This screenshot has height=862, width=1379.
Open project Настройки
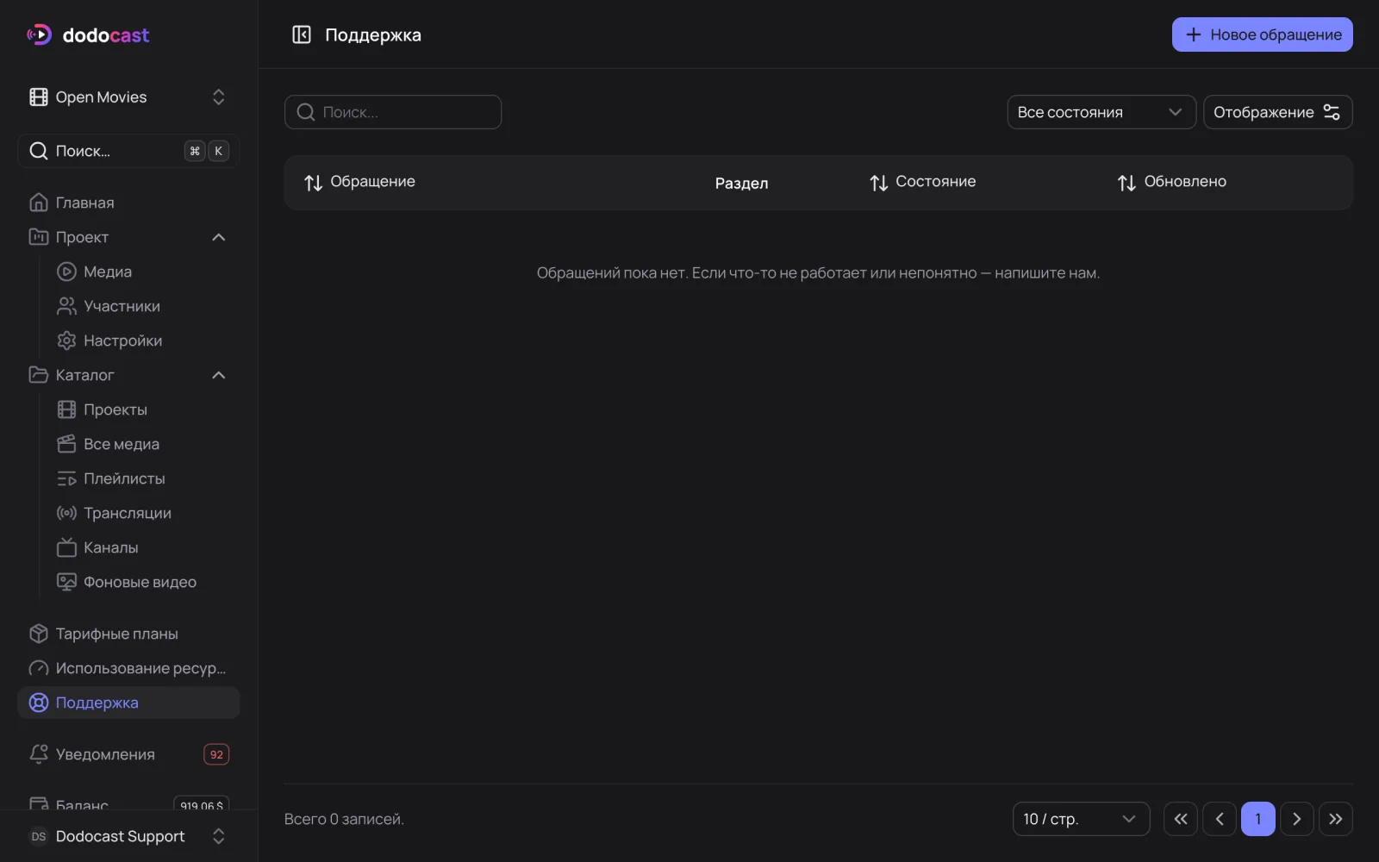click(142, 340)
